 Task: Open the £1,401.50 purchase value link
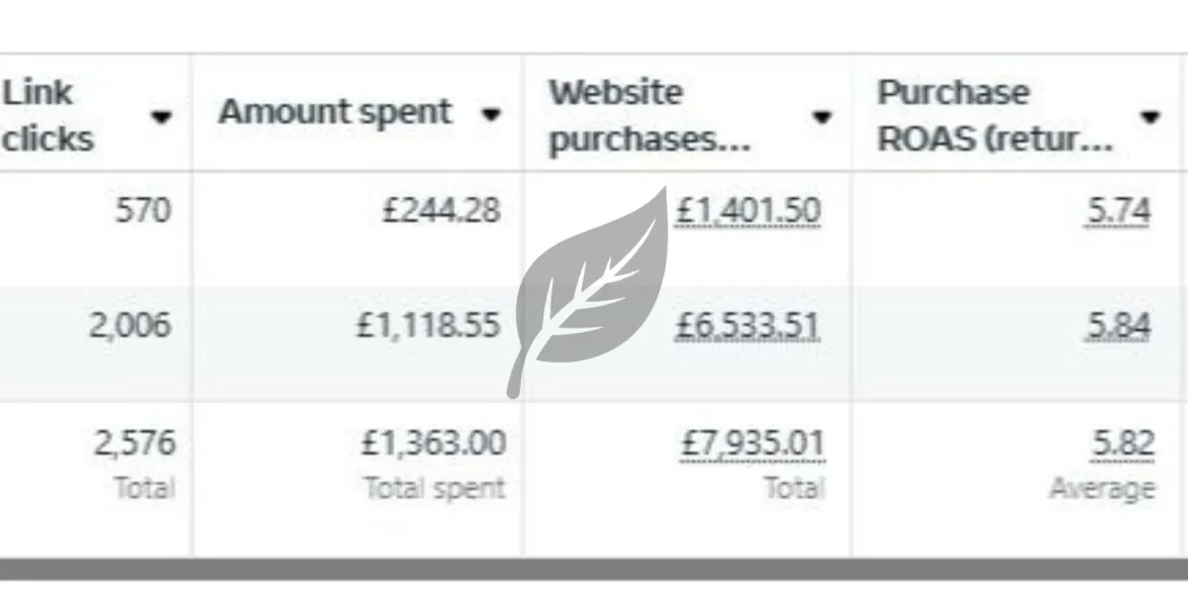748,211
